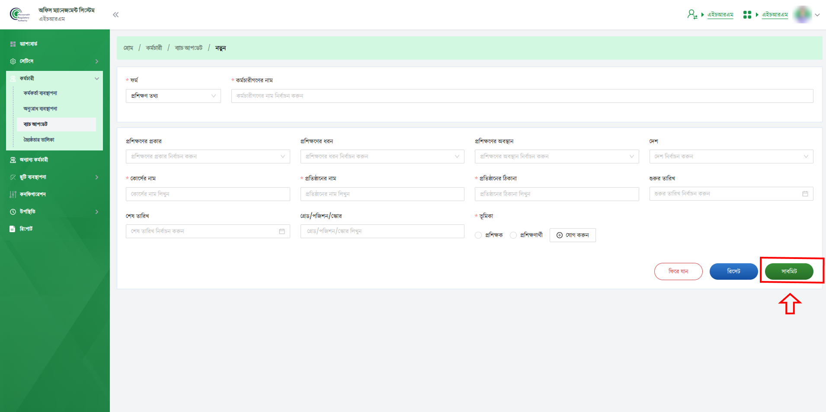
Task: Focus the প্রতিষ্ঠানের নাম input field
Action: point(382,194)
